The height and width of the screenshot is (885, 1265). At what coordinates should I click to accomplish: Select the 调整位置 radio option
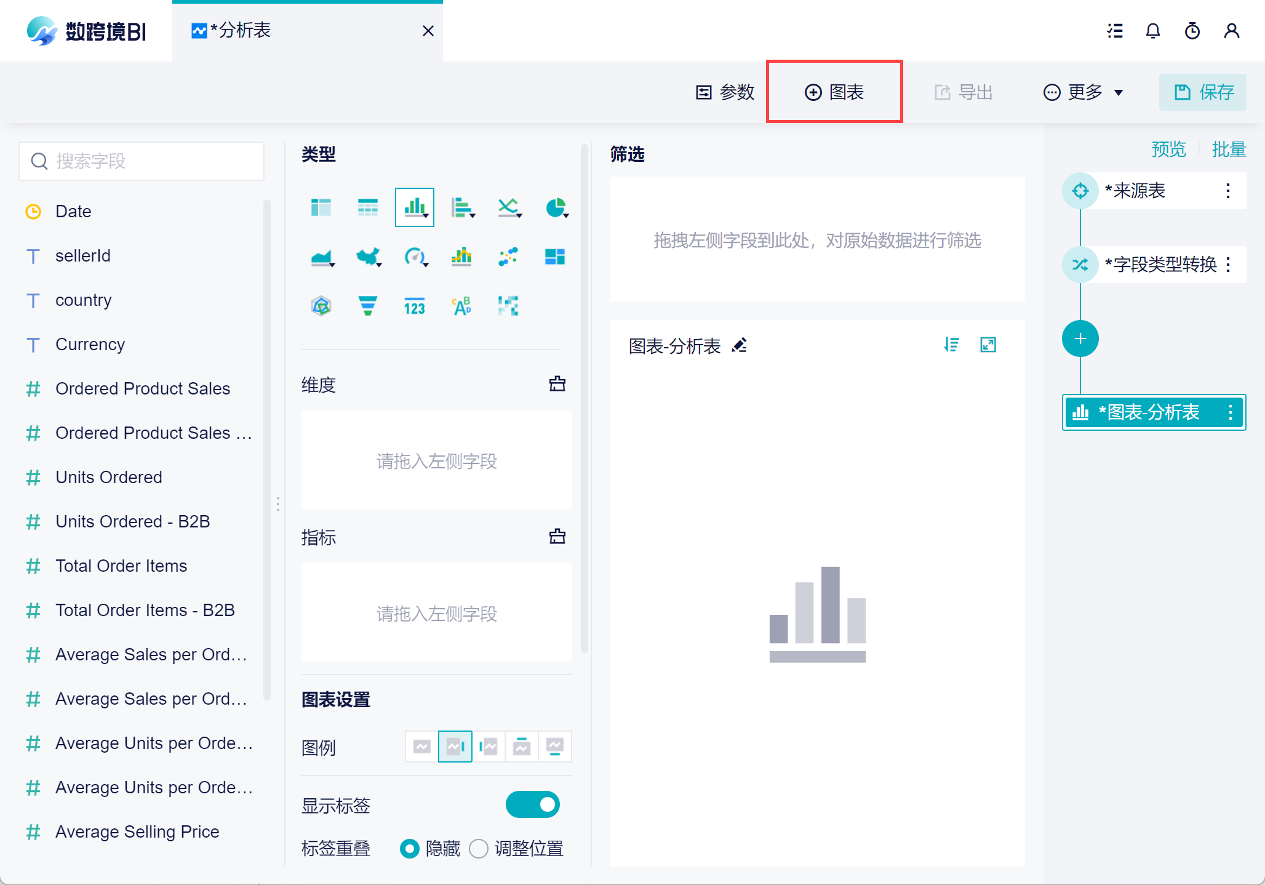(x=479, y=849)
